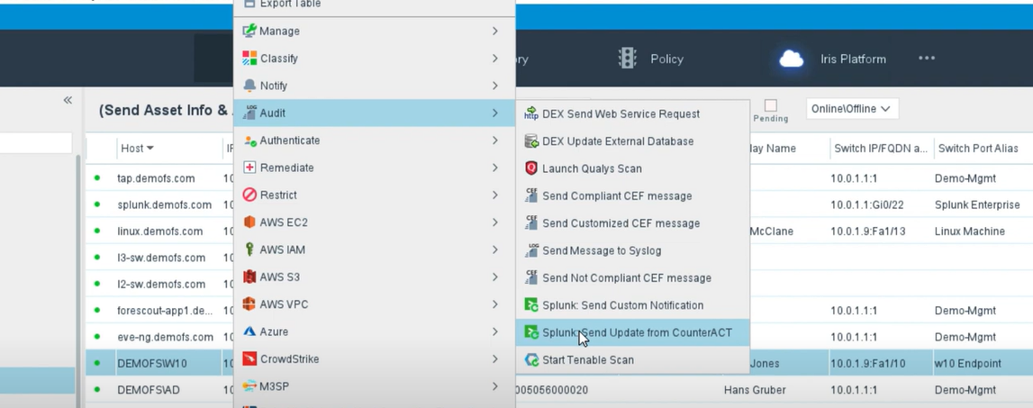1033x408 pixels.
Task: Expand the Authenticate submenu arrow
Action: click(x=494, y=141)
